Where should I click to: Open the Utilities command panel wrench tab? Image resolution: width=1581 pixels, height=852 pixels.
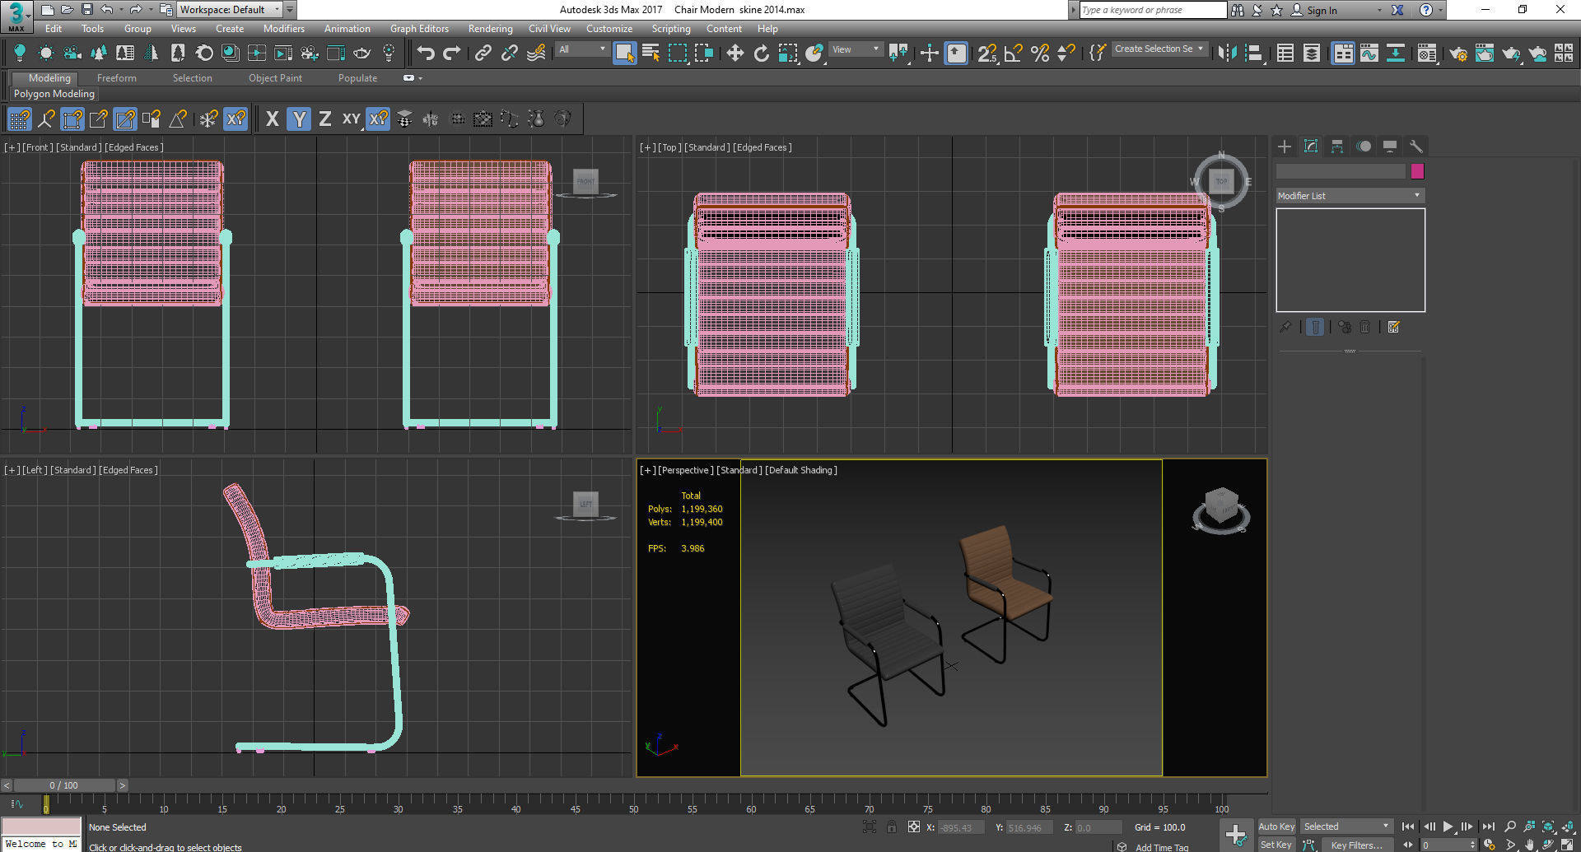[1416, 147]
